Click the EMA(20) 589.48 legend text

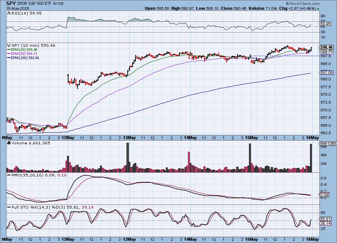click(24, 50)
